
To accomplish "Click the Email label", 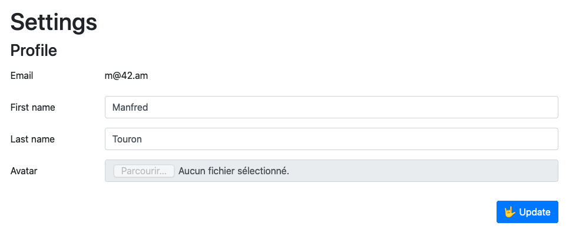I will coord(22,75).
